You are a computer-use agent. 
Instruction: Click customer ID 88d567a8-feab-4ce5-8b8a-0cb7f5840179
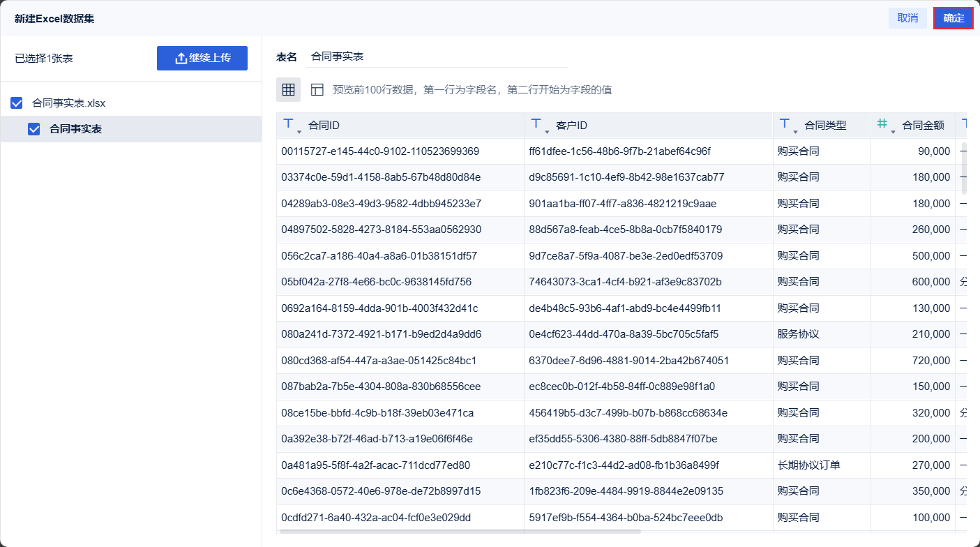click(626, 230)
